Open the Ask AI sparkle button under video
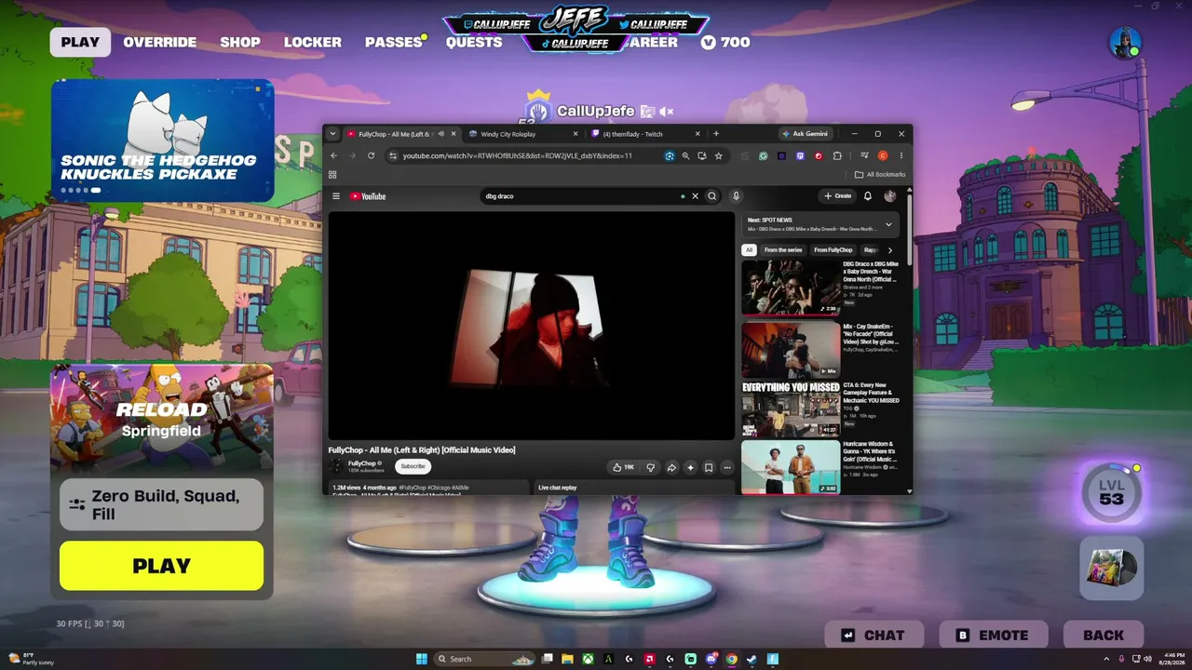1192x670 pixels. click(x=690, y=467)
